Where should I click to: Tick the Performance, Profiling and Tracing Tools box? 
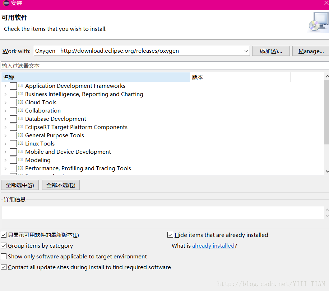13,168
